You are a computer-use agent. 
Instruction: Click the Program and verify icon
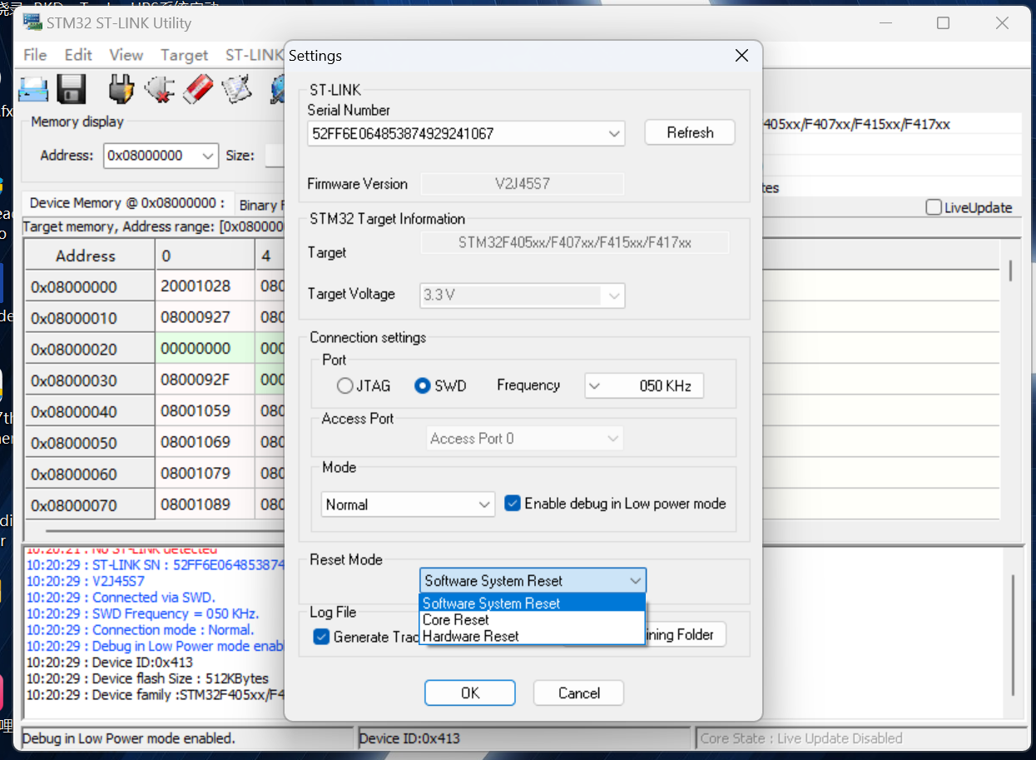236,88
